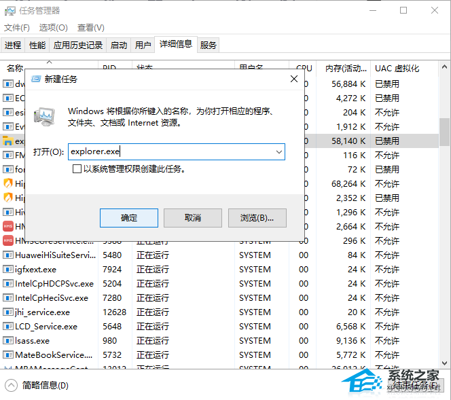
Task: Switch to the 性能 tab
Action: (x=37, y=45)
